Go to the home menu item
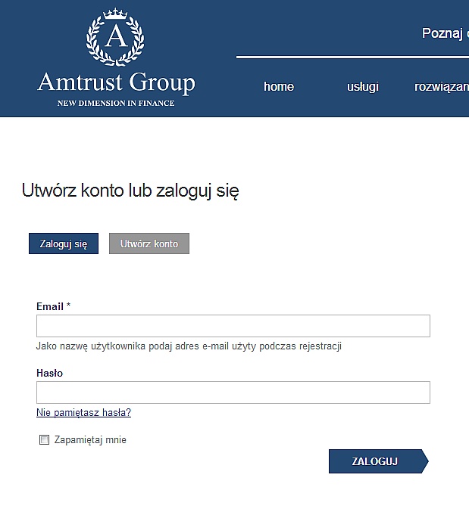Viewport: 469px width, 515px height. click(x=279, y=87)
